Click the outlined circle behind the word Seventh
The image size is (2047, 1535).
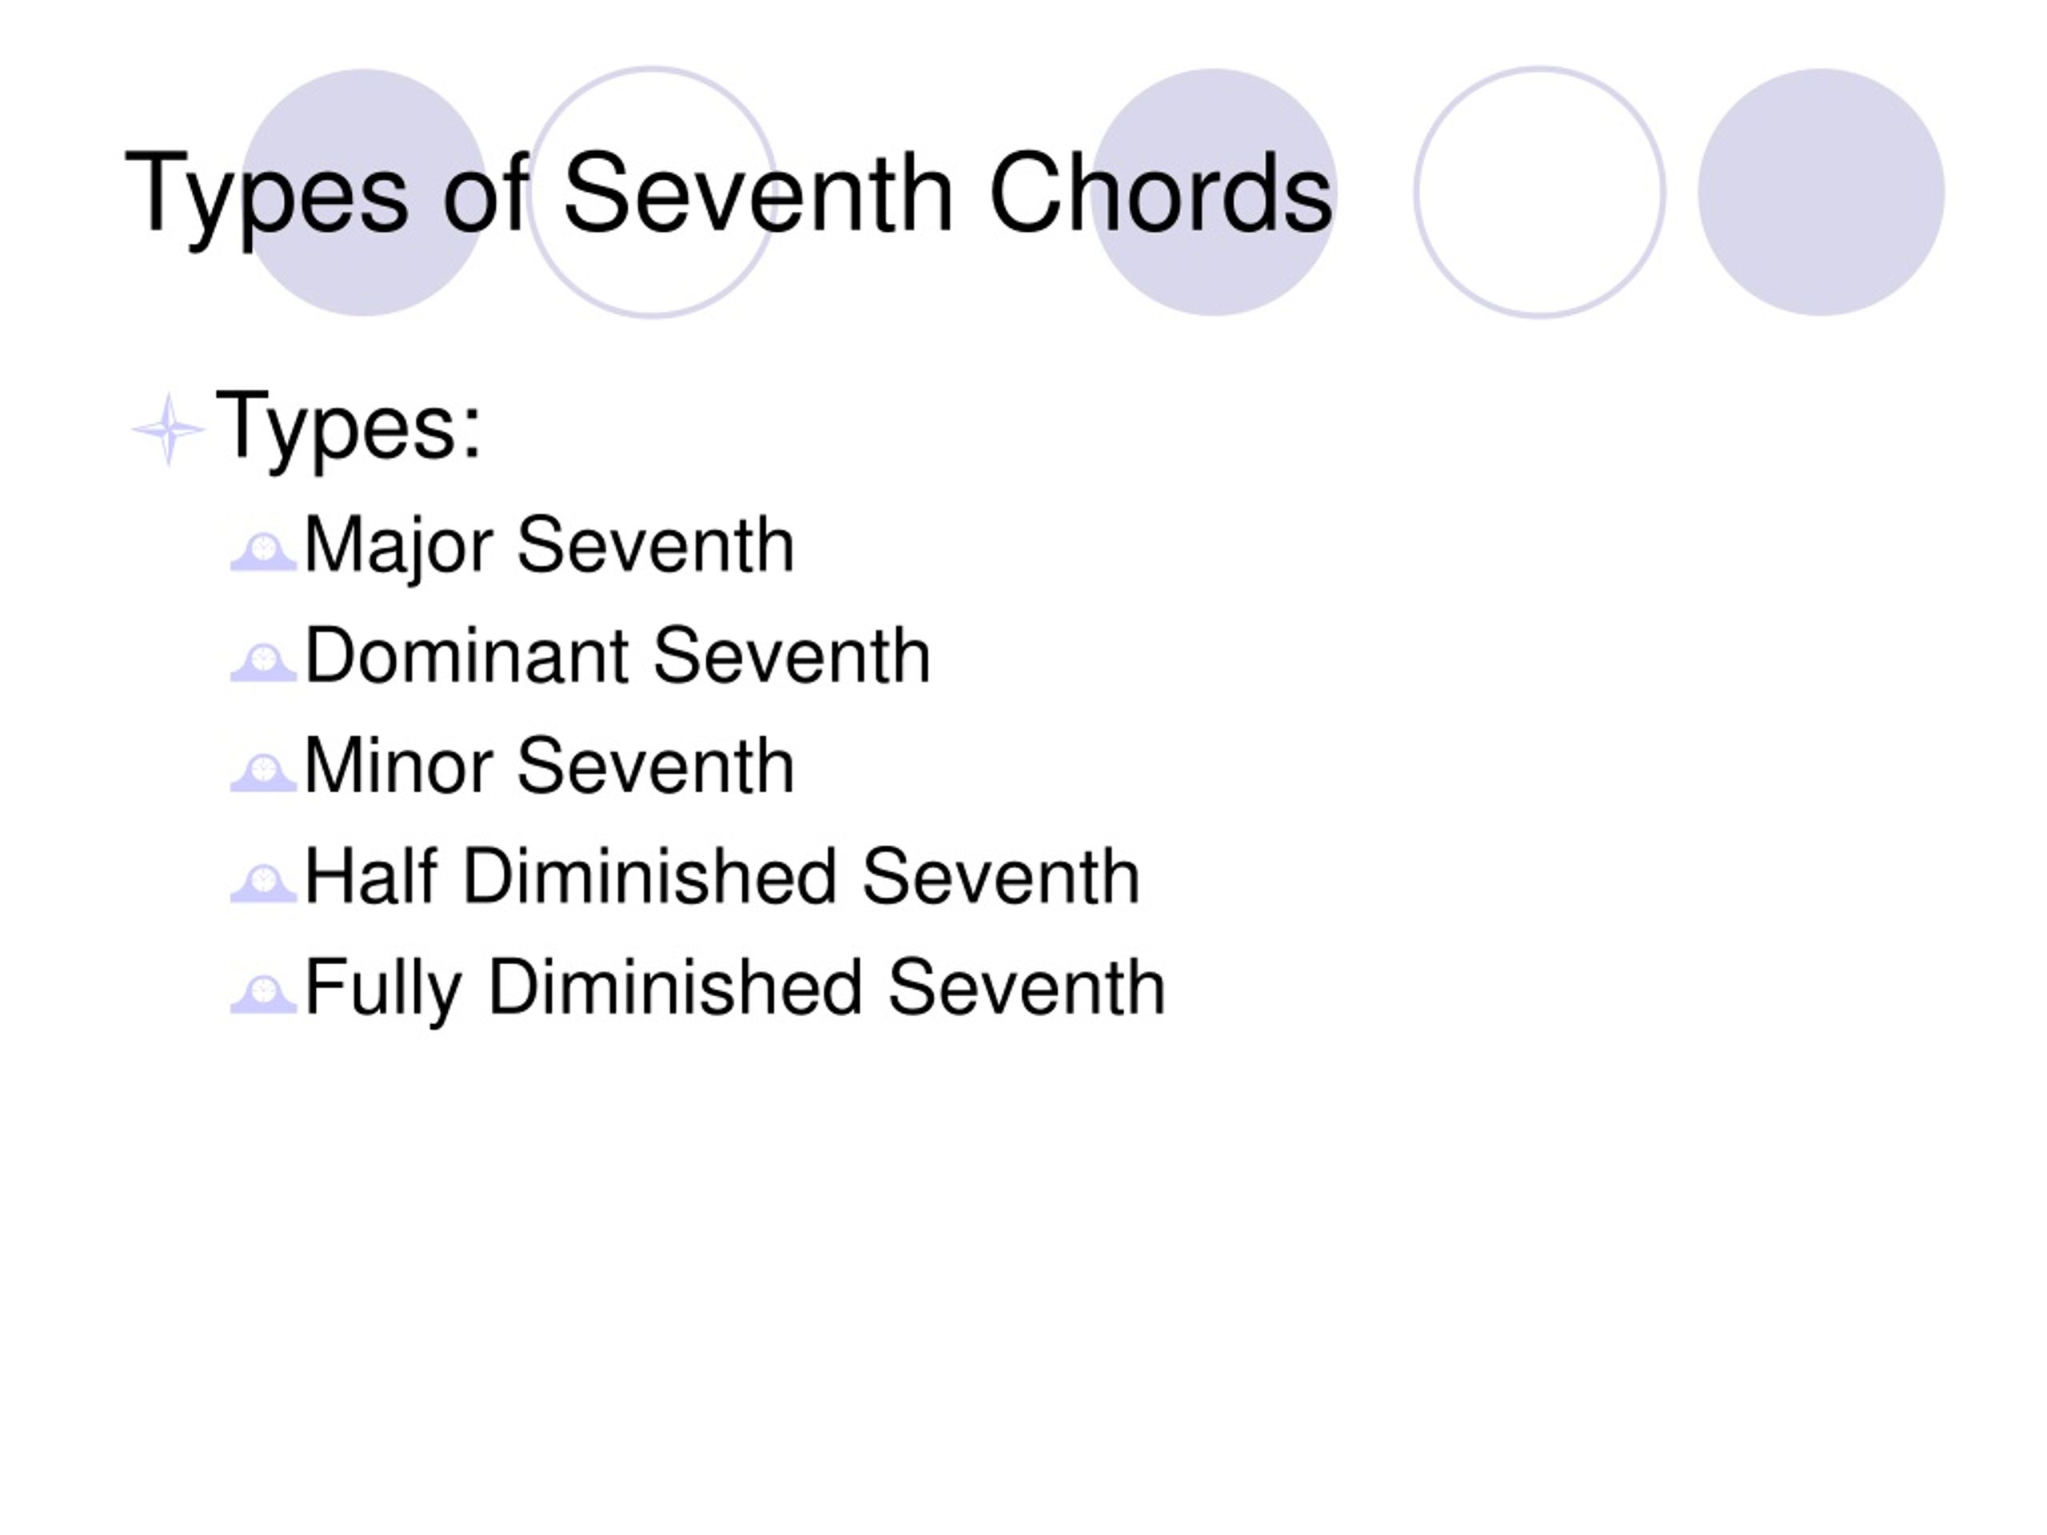pyautogui.click(x=652, y=193)
